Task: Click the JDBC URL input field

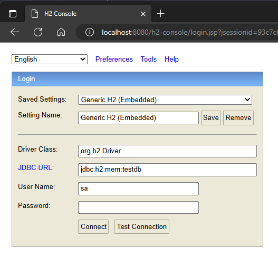Action: pos(167,170)
